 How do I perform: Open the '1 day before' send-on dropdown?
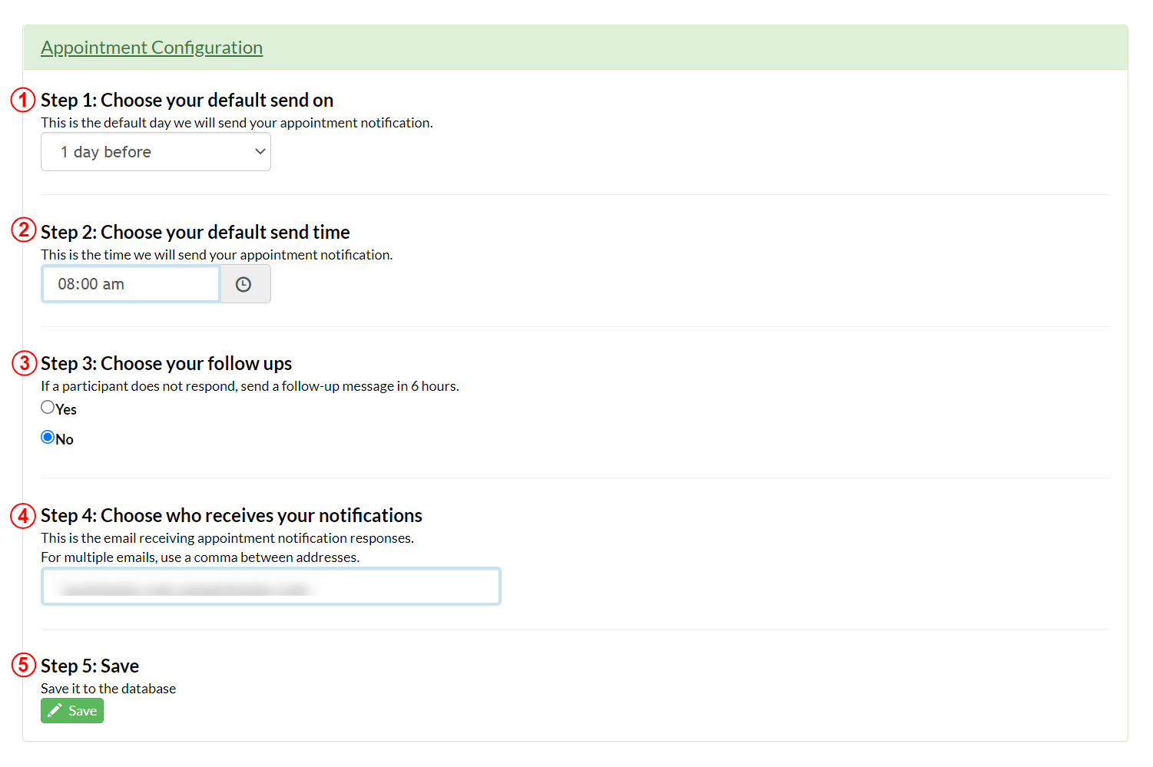click(x=156, y=152)
